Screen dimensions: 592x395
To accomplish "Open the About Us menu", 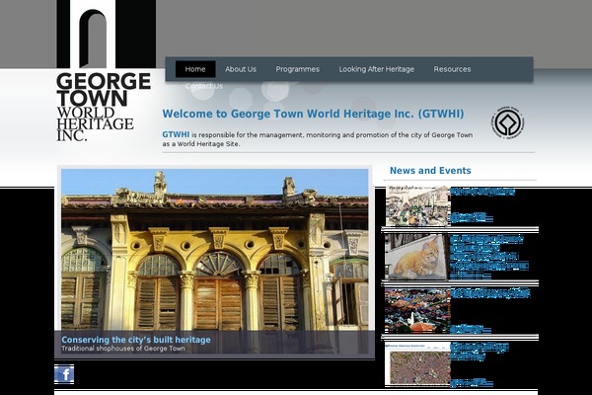I will coord(241,69).
